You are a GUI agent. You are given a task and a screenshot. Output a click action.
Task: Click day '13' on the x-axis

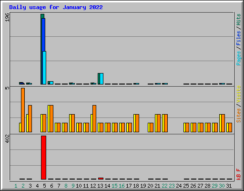click(100, 186)
